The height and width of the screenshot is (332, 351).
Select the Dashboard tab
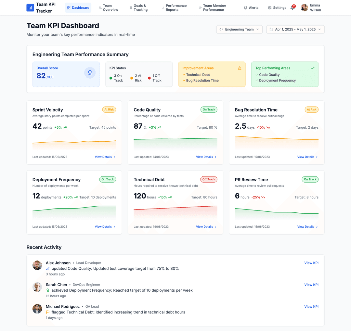point(78,7)
